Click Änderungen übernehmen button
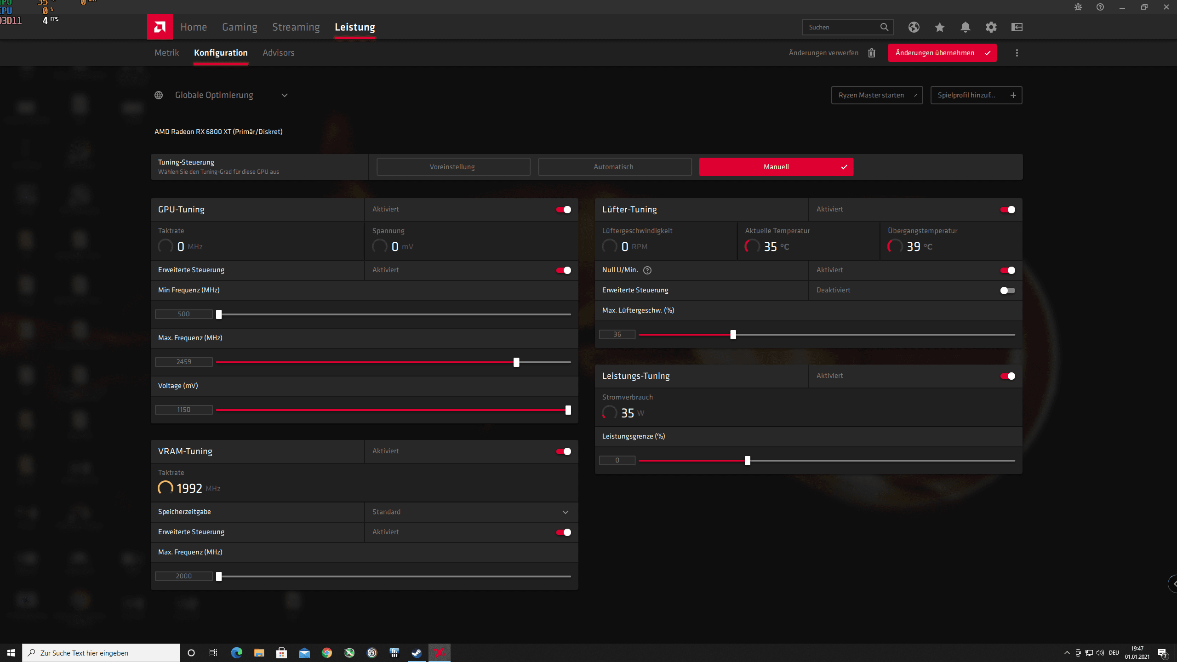This screenshot has height=662, width=1177. [x=942, y=53]
